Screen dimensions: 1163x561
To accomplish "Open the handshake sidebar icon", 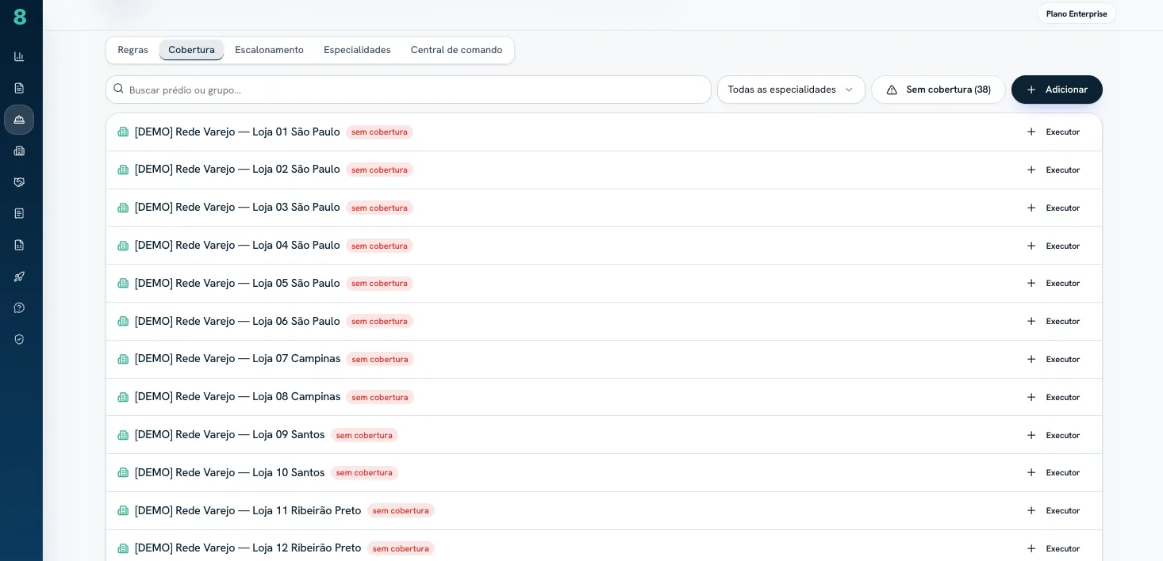I will click(19, 182).
